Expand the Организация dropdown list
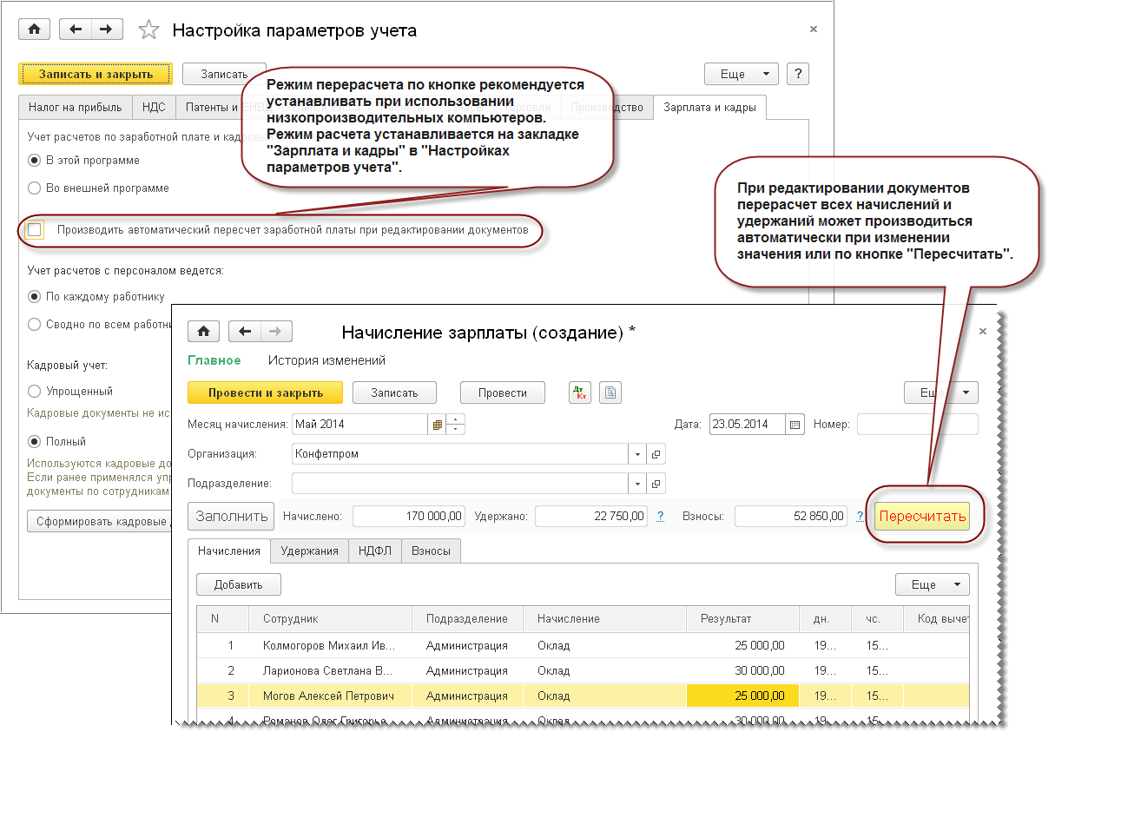This screenshot has width=1121, height=831. click(637, 454)
